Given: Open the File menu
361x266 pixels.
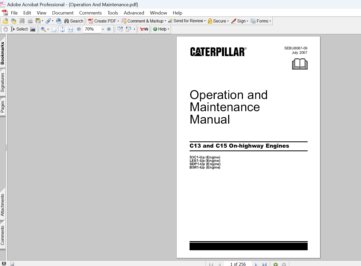Looking at the screenshot, I should (x=14, y=13).
